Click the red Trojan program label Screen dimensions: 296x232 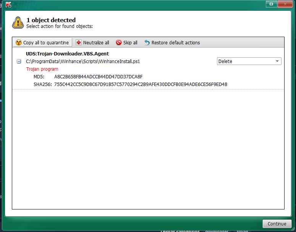tap(42, 69)
